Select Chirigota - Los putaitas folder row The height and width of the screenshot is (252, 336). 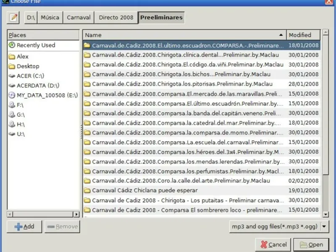202,200
